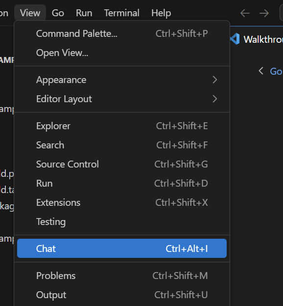Viewport: 283px width, 306px height.
Task: Open the Source Control view
Action: (122, 164)
